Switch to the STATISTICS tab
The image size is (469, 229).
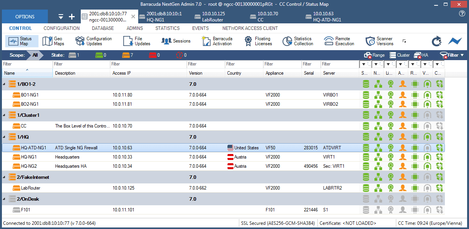167,28
